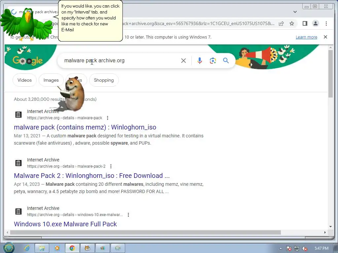Click archive.org malware-pack URL breadcrumb
The image size is (338, 253).
click(64, 118)
